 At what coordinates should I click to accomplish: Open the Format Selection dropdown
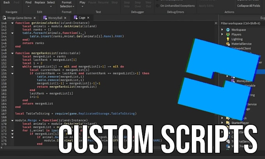[67, 4]
